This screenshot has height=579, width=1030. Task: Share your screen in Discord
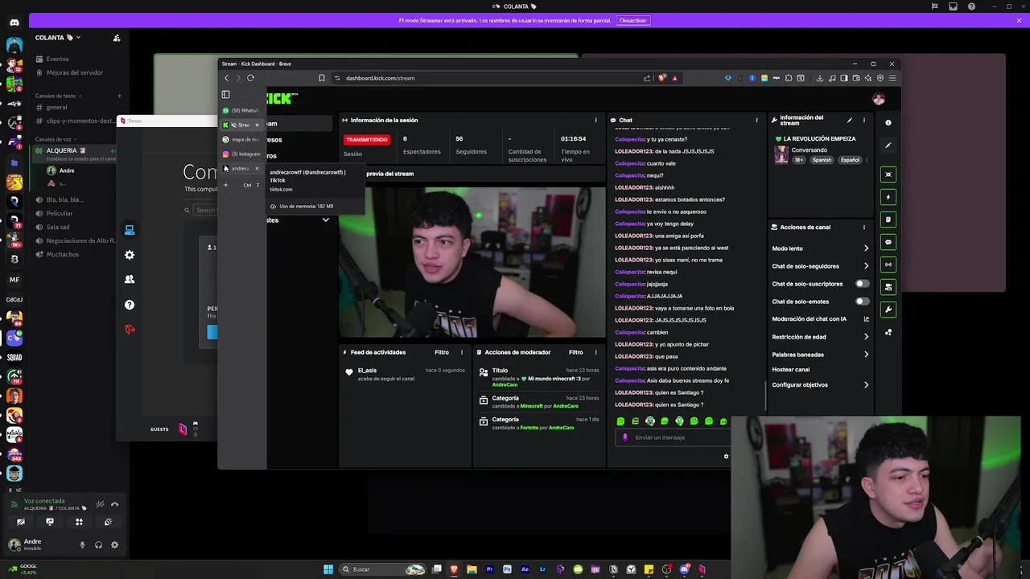[50, 522]
